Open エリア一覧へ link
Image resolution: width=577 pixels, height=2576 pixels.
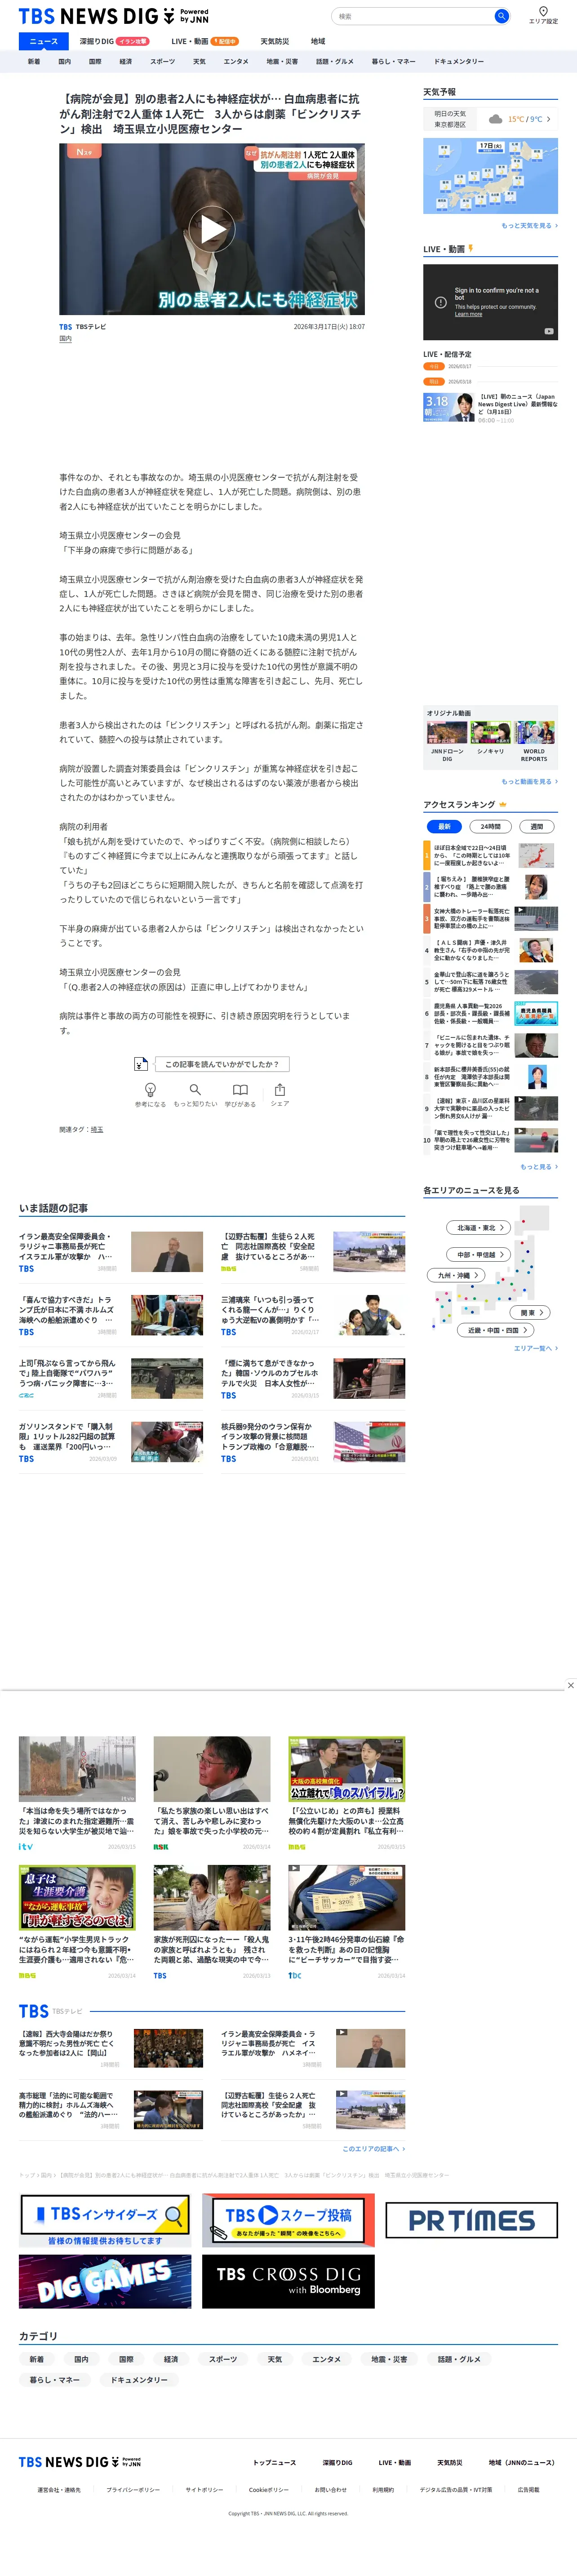coord(536,1348)
